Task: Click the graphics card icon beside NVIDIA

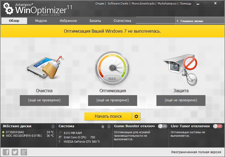Action: tap(60, 142)
